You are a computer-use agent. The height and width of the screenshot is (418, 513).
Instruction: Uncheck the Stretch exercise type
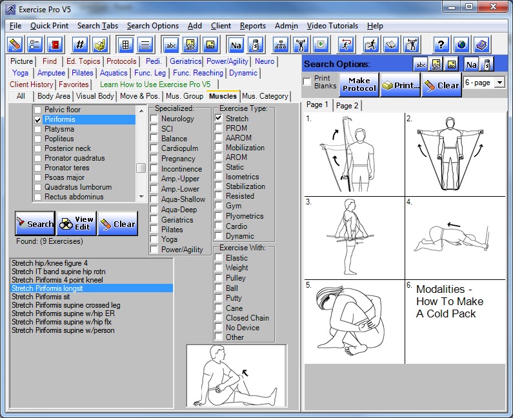(x=219, y=118)
